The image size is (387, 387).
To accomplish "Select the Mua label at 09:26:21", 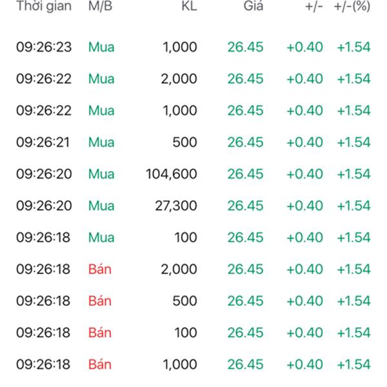I will (101, 143).
